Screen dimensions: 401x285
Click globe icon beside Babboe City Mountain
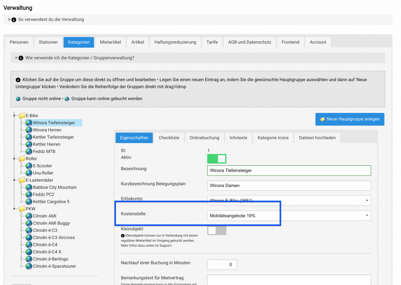coord(29,187)
